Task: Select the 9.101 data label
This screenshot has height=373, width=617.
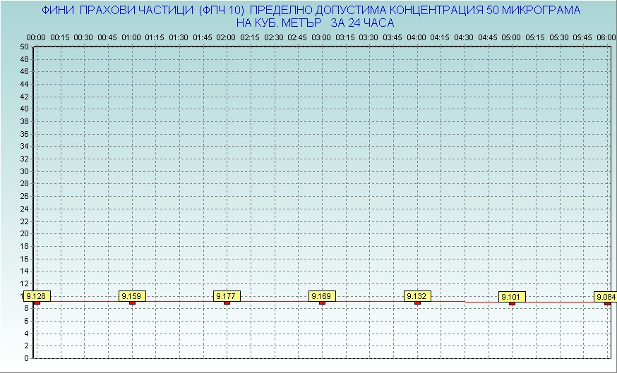Action: (512, 297)
